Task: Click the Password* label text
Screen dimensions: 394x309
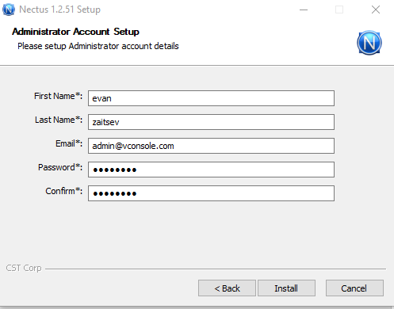Action: click(x=60, y=167)
